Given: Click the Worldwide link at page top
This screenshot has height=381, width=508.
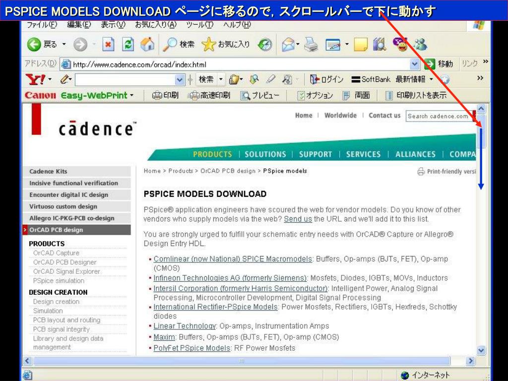Looking at the screenshot, I should [340, 115].
